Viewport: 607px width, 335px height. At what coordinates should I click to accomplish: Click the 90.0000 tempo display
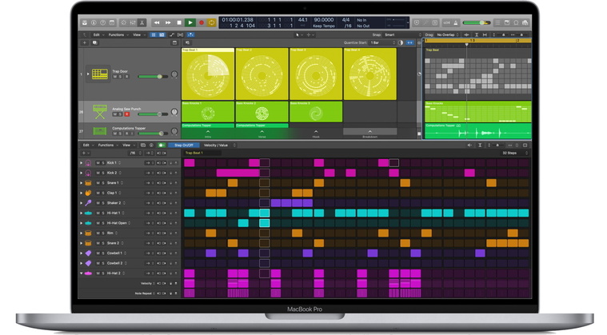[324, 20]
